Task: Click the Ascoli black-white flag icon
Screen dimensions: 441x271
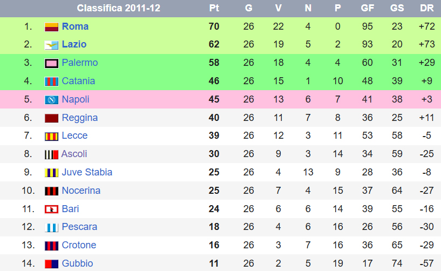Action: [51, 154]
